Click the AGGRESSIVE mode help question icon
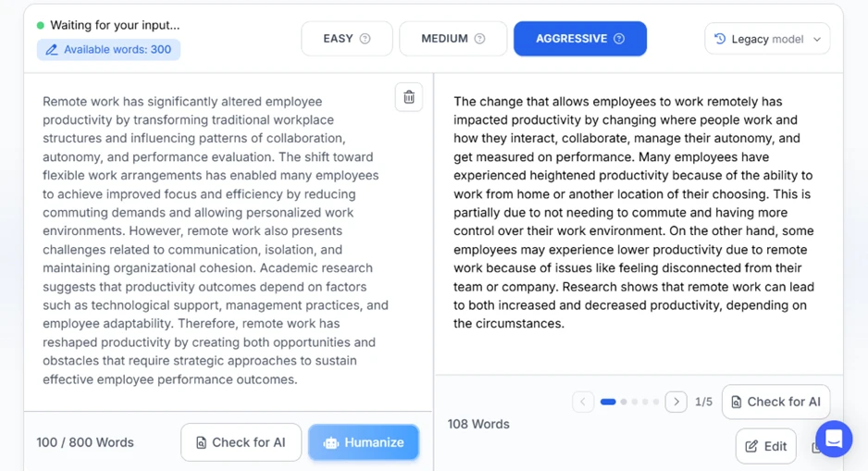 pyautogui.click(x=619, y=39)
